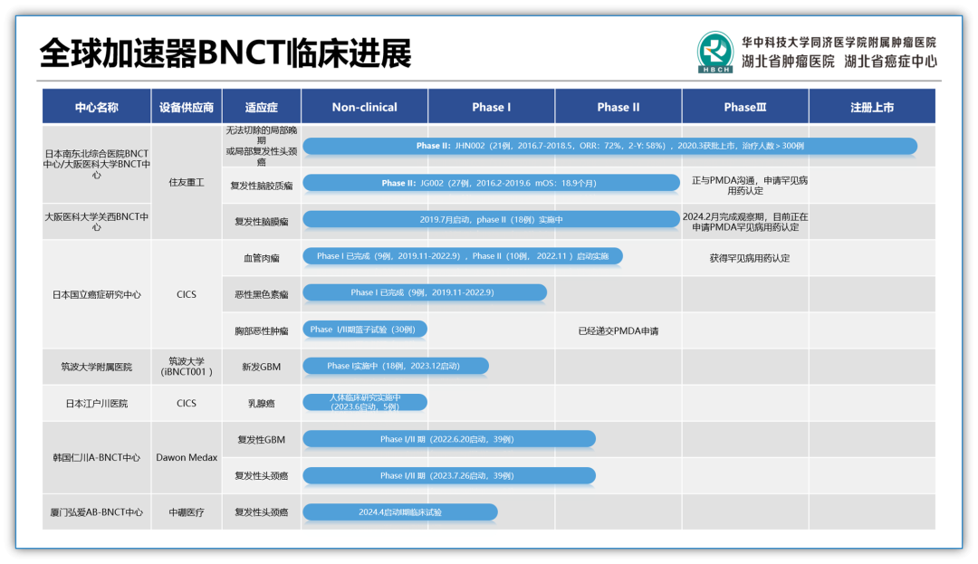
Task: Click the 血管肉瘤 Phase I 已完成 bar
Action: [462, 256]
